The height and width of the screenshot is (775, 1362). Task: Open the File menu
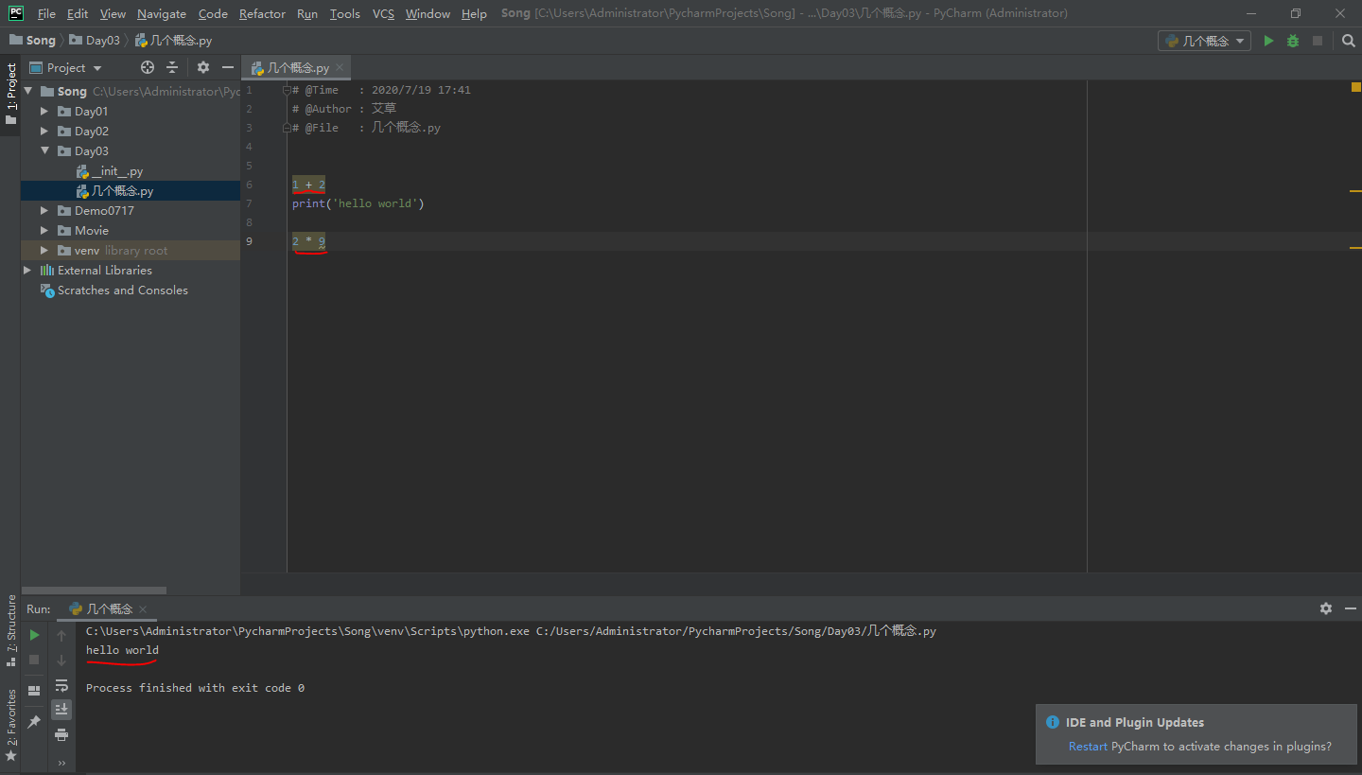coord(46,13)
